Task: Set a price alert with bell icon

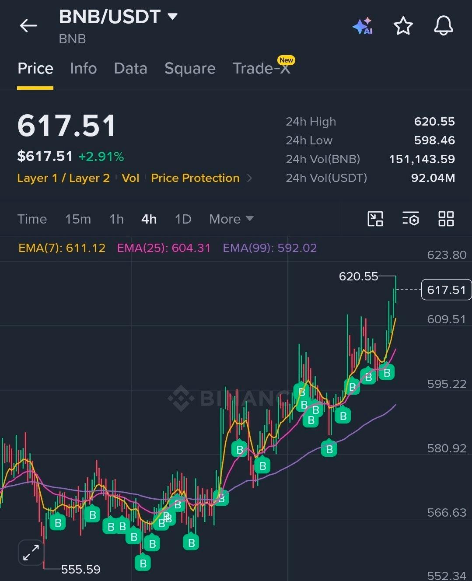Action: (x=443, y=26)
